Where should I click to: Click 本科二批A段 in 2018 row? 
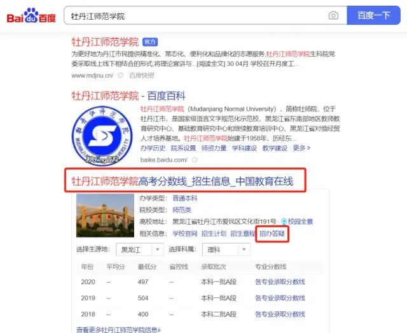(219, 314)
